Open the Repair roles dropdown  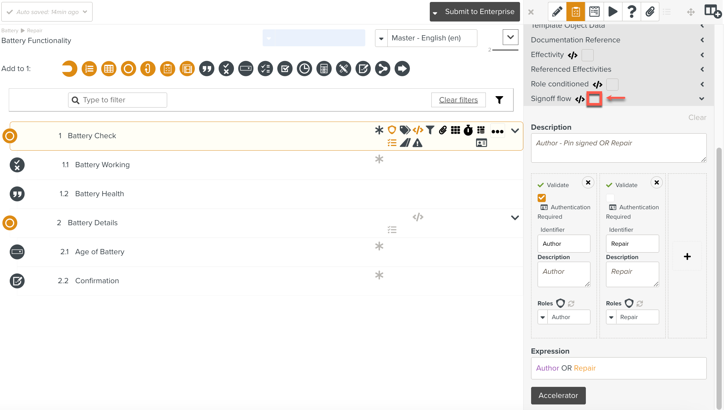tap(611, 317)
